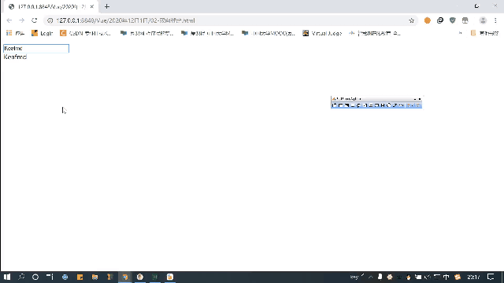
Task: Click the browser back arrow
Action: [x=9, y=20]
